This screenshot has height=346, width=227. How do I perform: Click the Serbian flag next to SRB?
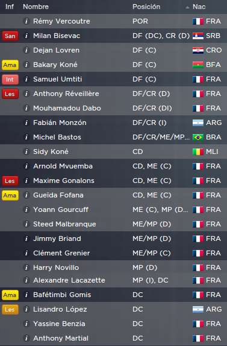198,36
